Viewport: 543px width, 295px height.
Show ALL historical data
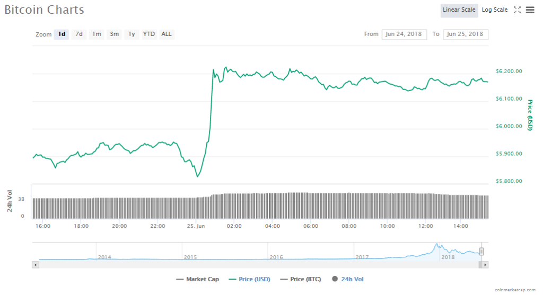click(x=167, y=34)
